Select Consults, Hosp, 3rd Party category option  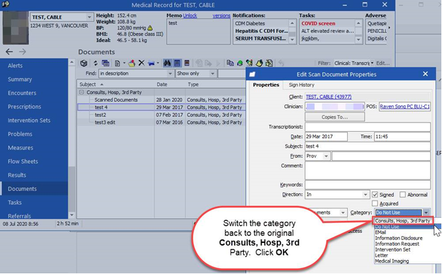(402, 221)
